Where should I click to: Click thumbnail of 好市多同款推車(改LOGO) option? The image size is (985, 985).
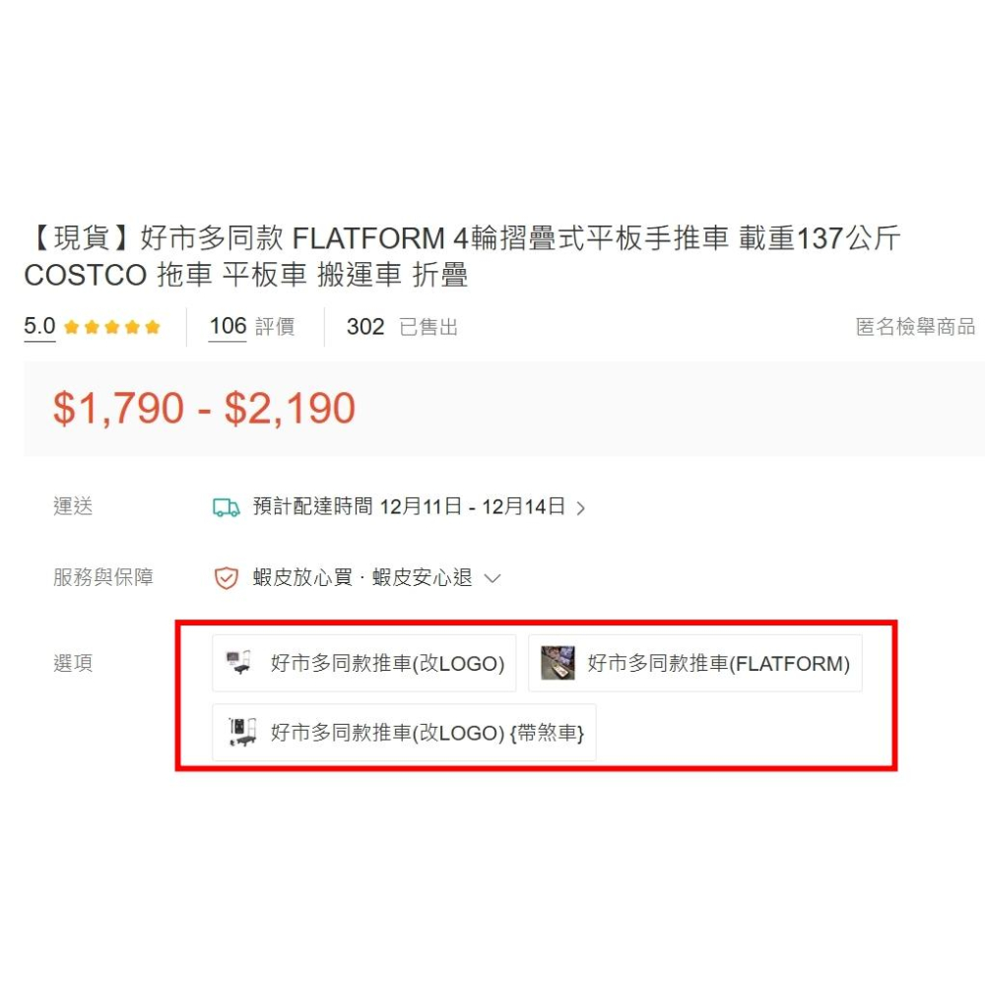pyautogui.click(x=239, y=663)
